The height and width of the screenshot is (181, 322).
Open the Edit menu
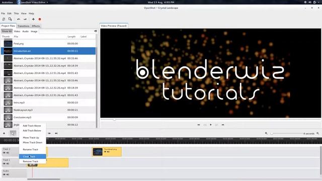pyautogui.click(x=10, y=14)
